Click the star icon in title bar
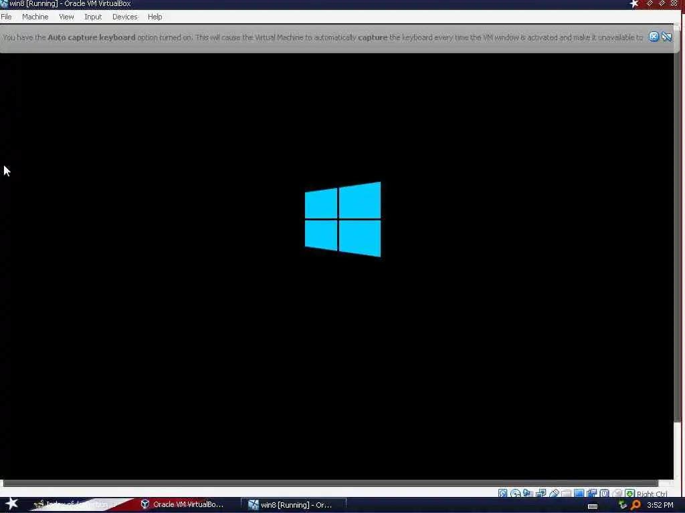The height and width of the screenshot is (513, 685). click(x=634, y=3)
